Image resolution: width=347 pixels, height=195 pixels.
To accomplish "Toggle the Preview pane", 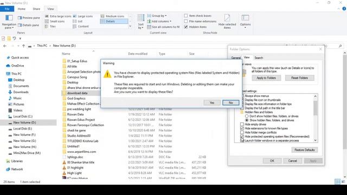I will (x=29, y=18).
